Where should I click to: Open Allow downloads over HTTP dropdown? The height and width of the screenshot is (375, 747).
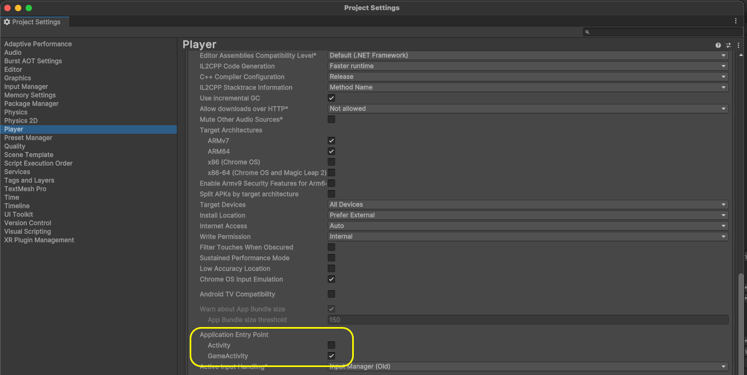527,109
